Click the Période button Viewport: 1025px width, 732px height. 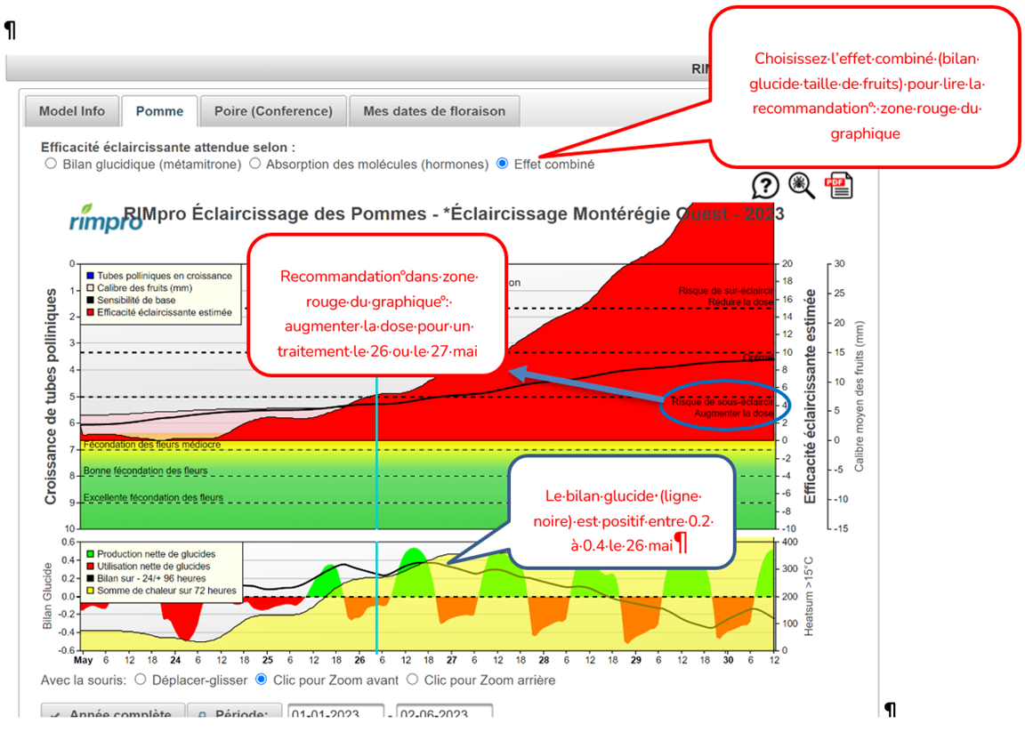(x=235, y=711)
